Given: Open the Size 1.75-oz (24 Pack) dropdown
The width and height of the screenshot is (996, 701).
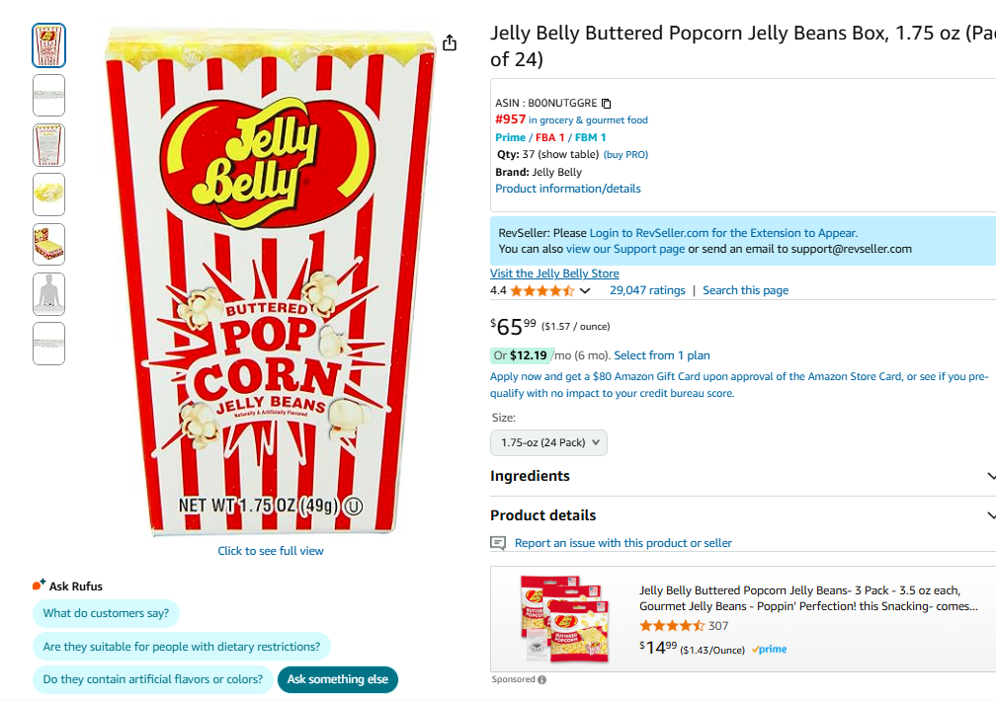Looking at the screenshot, I should pos(548,442).
